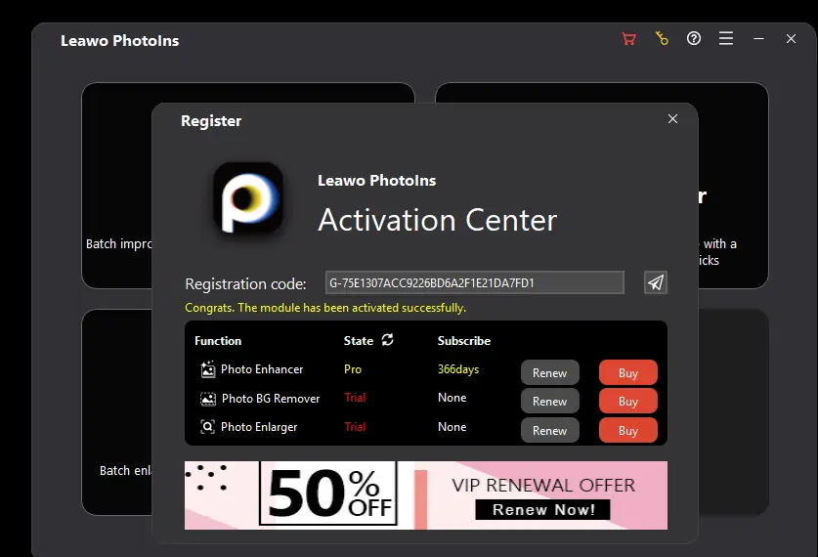This screenshot has width=818, height=557.
Task: Click the Renew Now! banner button
Action: pos(543,509)
